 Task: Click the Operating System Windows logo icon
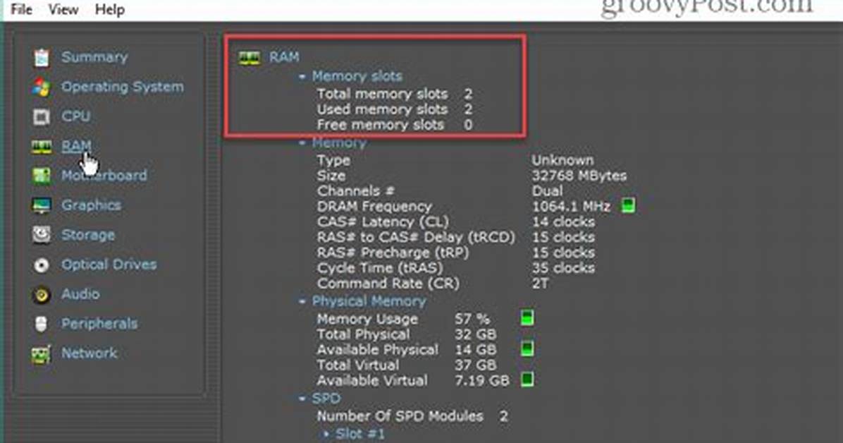pos(42,87)
